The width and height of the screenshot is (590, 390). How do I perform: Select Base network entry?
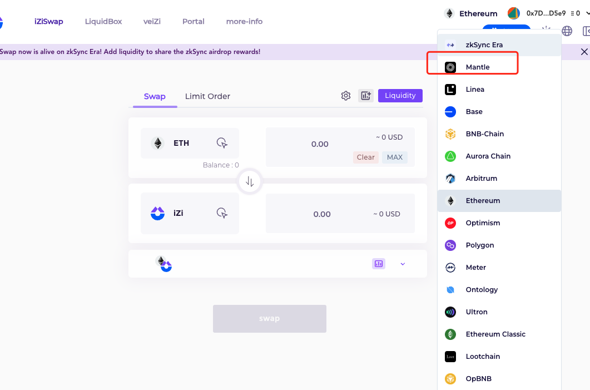(499, 111)
